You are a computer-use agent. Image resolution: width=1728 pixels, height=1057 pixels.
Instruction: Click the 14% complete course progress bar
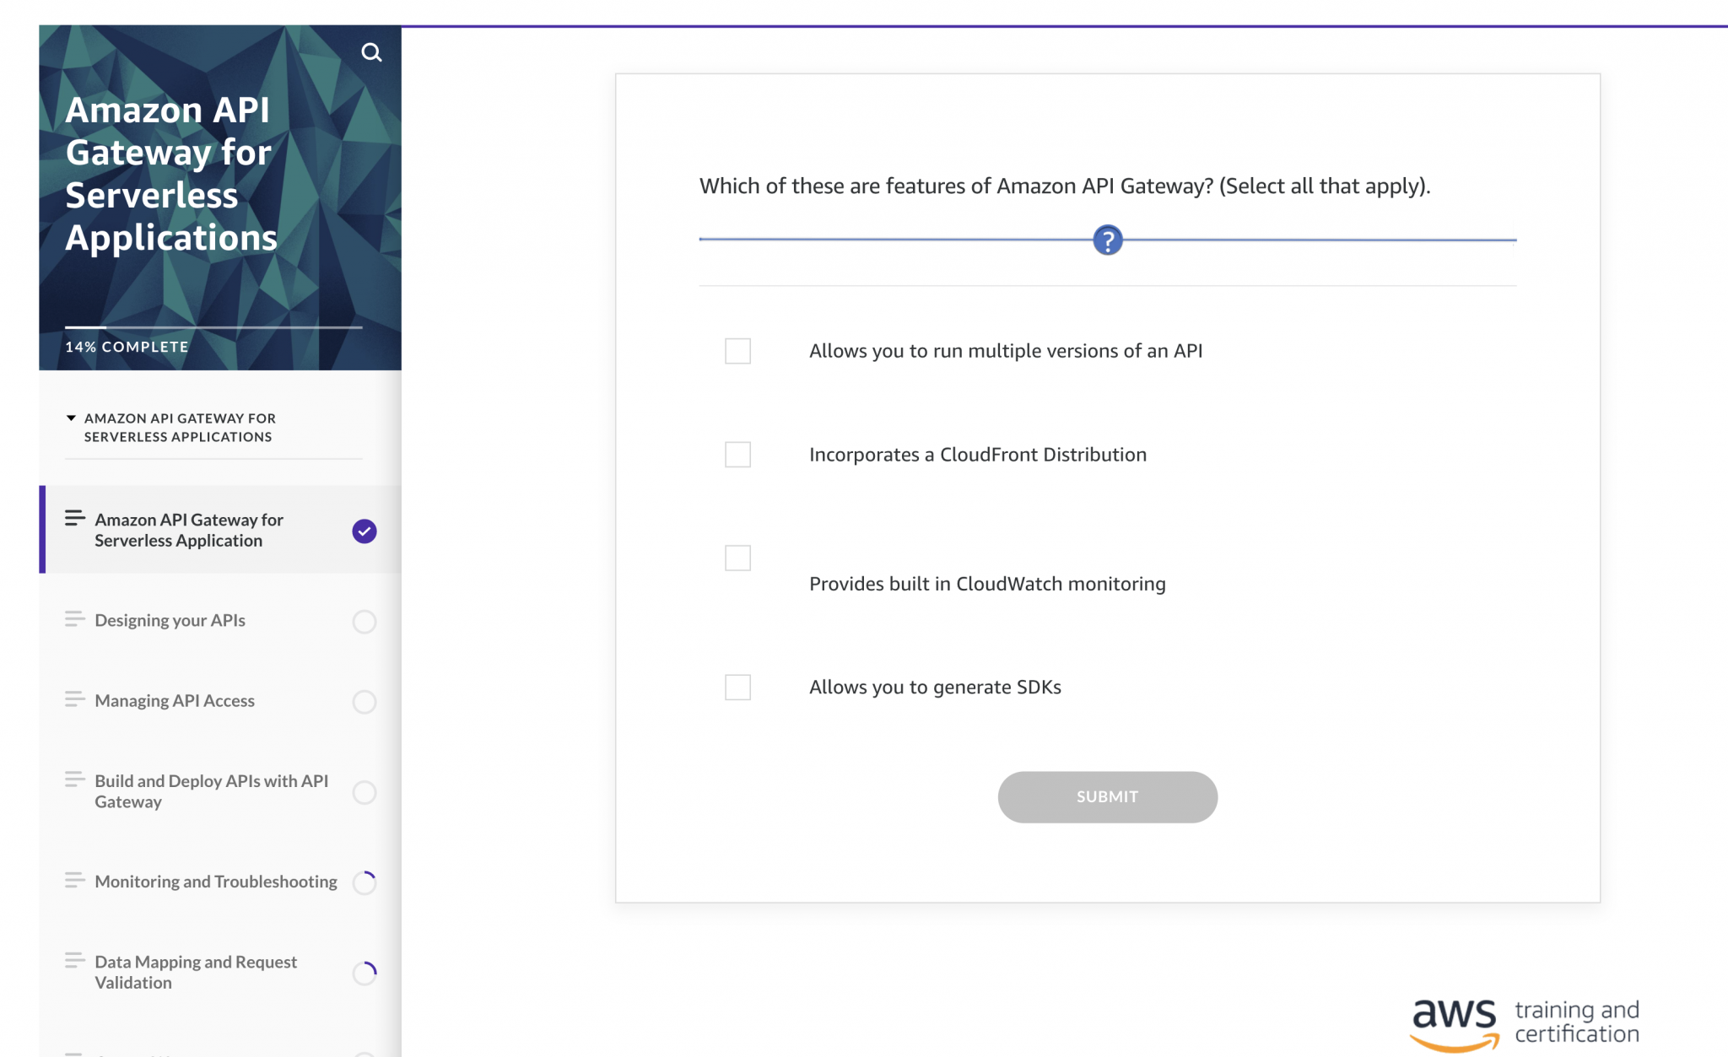pyautogui.click(x=213, y=327)
